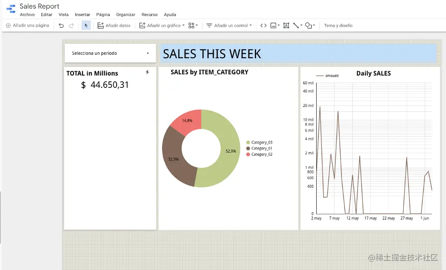Click the 17 may axis label
The height and width of the screenshot is (270, 446).
tap(370, 218)
